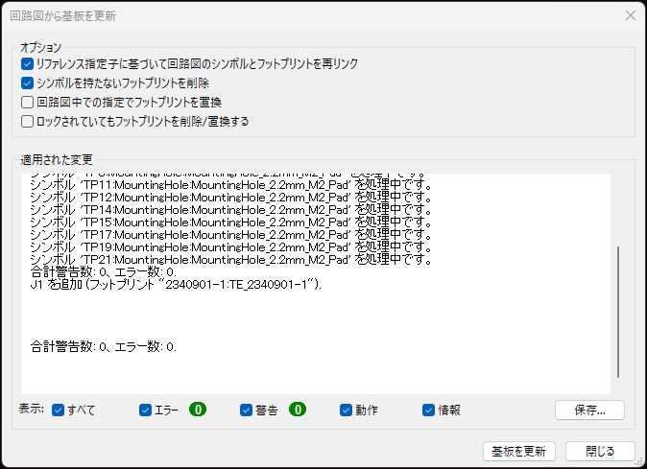This screenshot has height=469, width=647.
Task: Click the green warning count badge
Action: pyautogui.click(x=298, y=410)
